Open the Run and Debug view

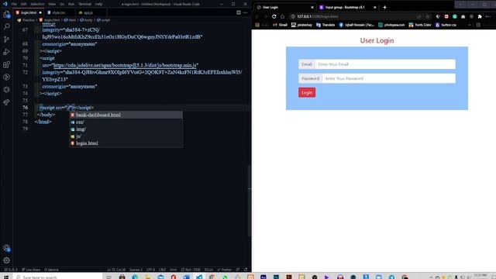[6, 52]
